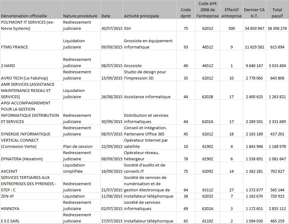This screenshot has width=289, height=224.
Task: Click APE code 6209Z
Action: point(208,171)
